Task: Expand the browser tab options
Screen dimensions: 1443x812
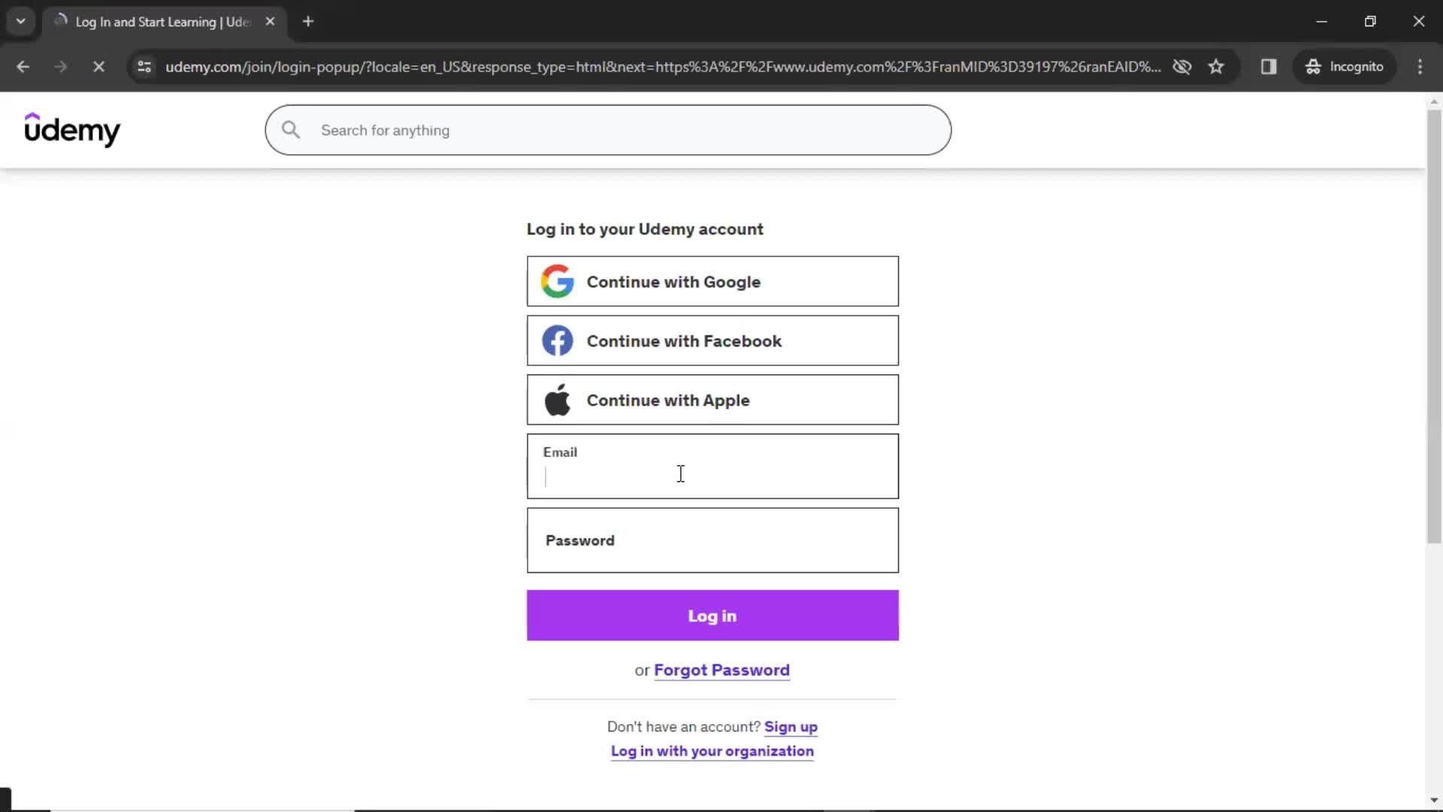Action: (20, 22)
